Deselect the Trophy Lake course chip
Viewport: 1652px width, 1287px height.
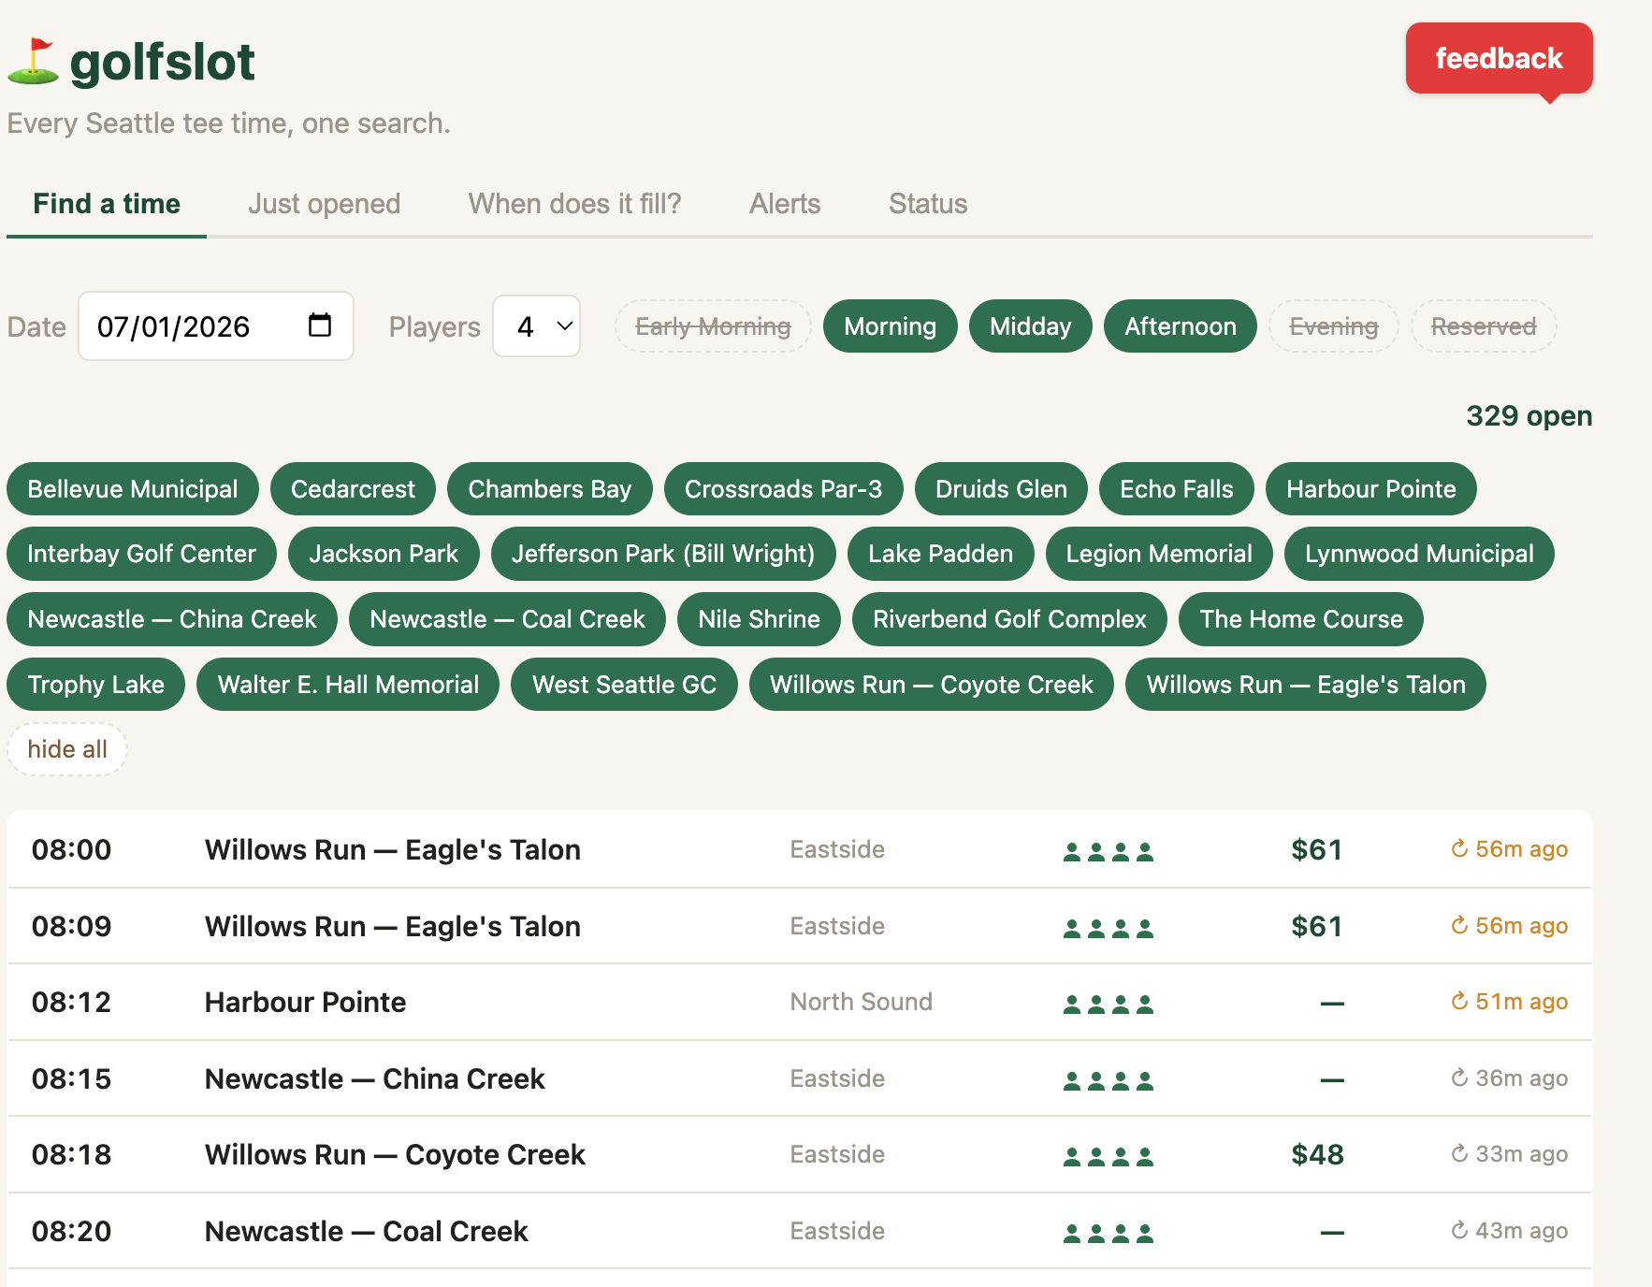pyautogui.click(x=95, y=685)
